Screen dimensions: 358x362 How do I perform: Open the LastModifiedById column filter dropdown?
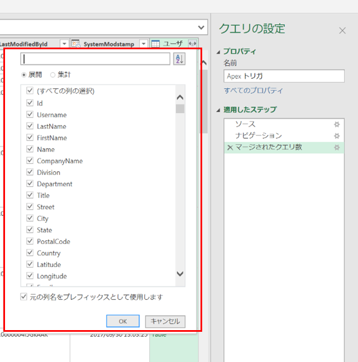tap(64, 44)
